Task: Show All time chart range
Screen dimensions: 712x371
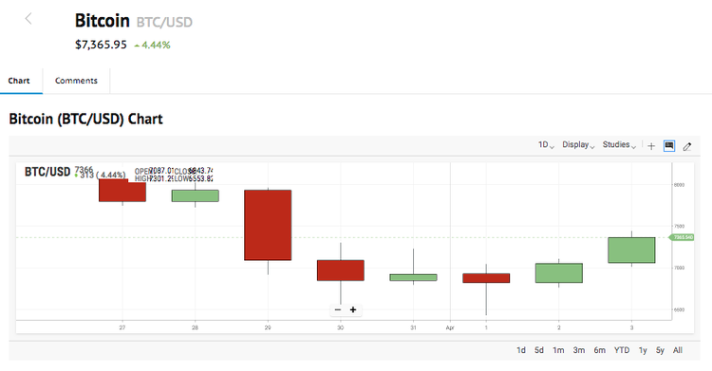Action: 678,350
